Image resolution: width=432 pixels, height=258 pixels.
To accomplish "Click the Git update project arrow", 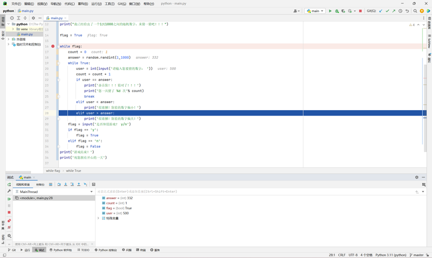I will point(381,11).
